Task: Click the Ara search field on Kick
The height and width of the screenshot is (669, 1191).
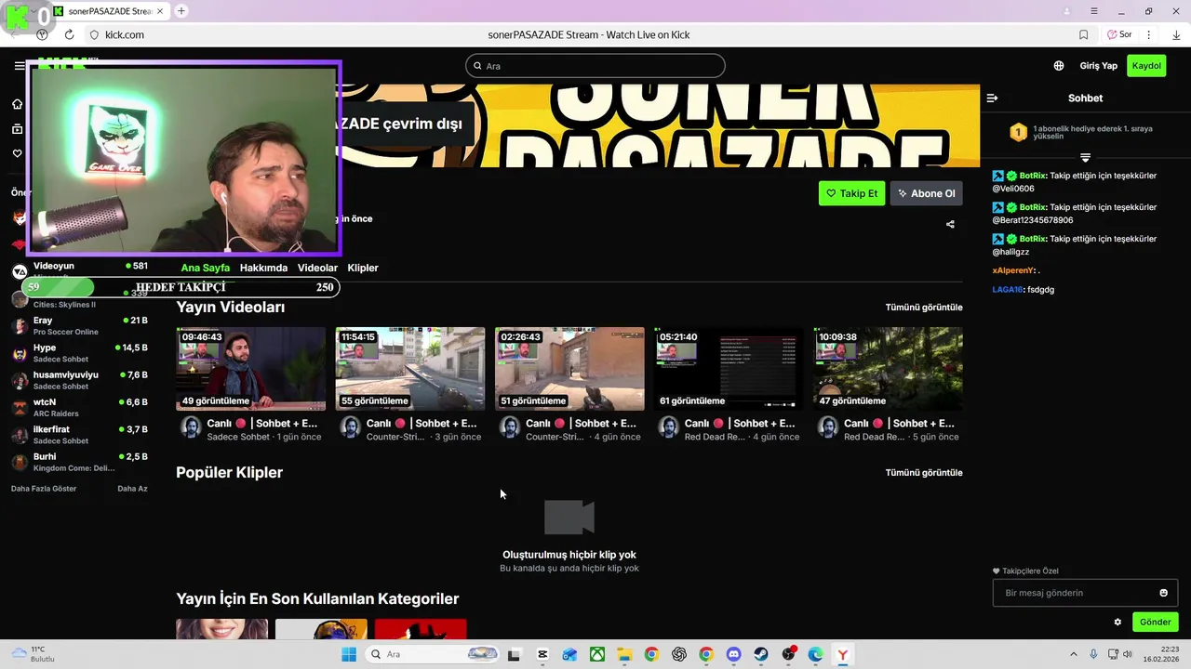Action: pos(595,66)
